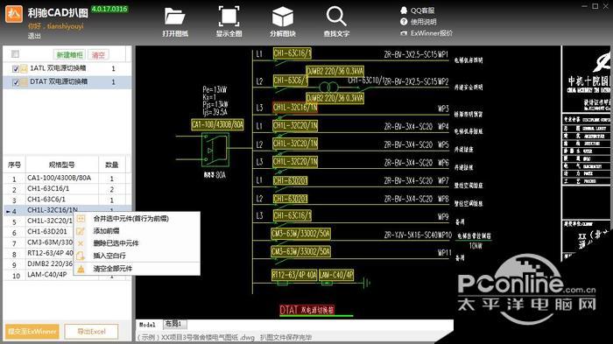This screenshot has width=613, height=344.
Task: Click the merge icon beside 合并选中元件
Action: 81,219
